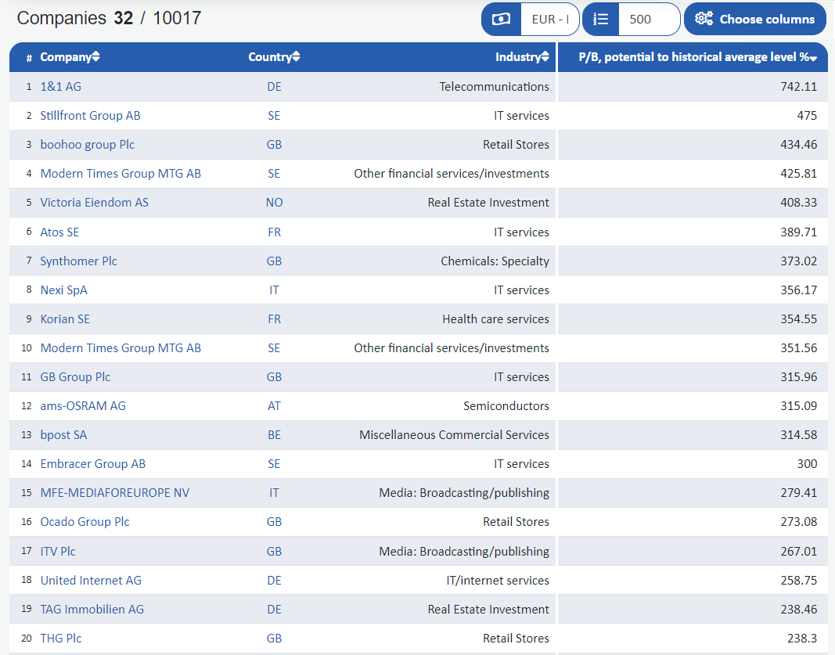Open the 1&1 AG company link

61,86
